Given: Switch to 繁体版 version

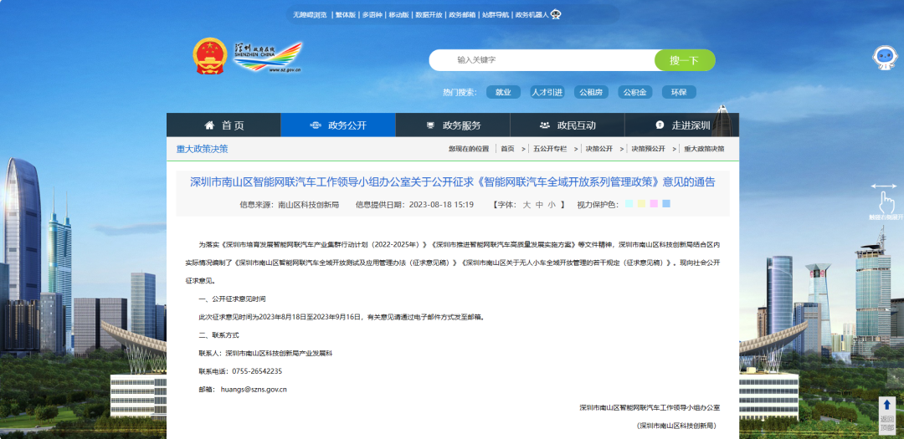Looking at the screenshot, I should point(346,15).
